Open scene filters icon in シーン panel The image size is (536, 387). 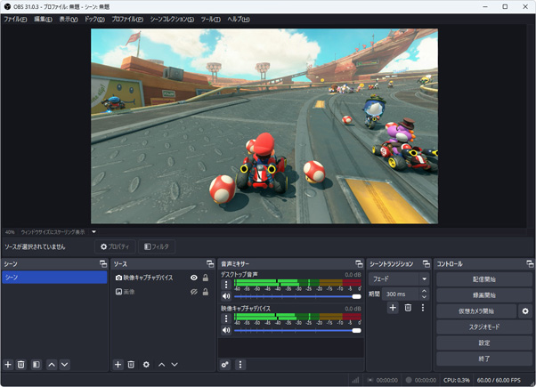[x=36, y=365]
